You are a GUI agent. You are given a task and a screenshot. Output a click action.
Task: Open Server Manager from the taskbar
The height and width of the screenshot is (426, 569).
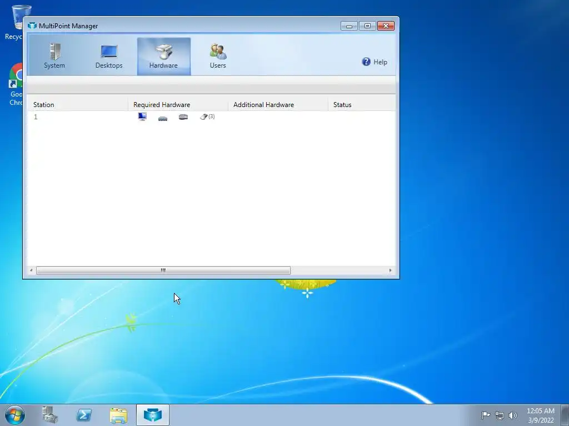pyautogui.click(x=49, y=415)
